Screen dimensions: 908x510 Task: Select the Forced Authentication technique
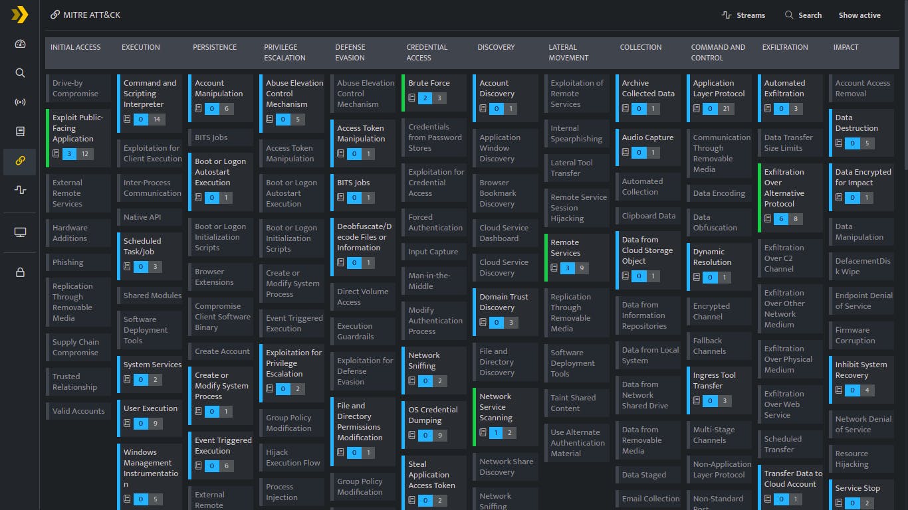pos(434,222)
